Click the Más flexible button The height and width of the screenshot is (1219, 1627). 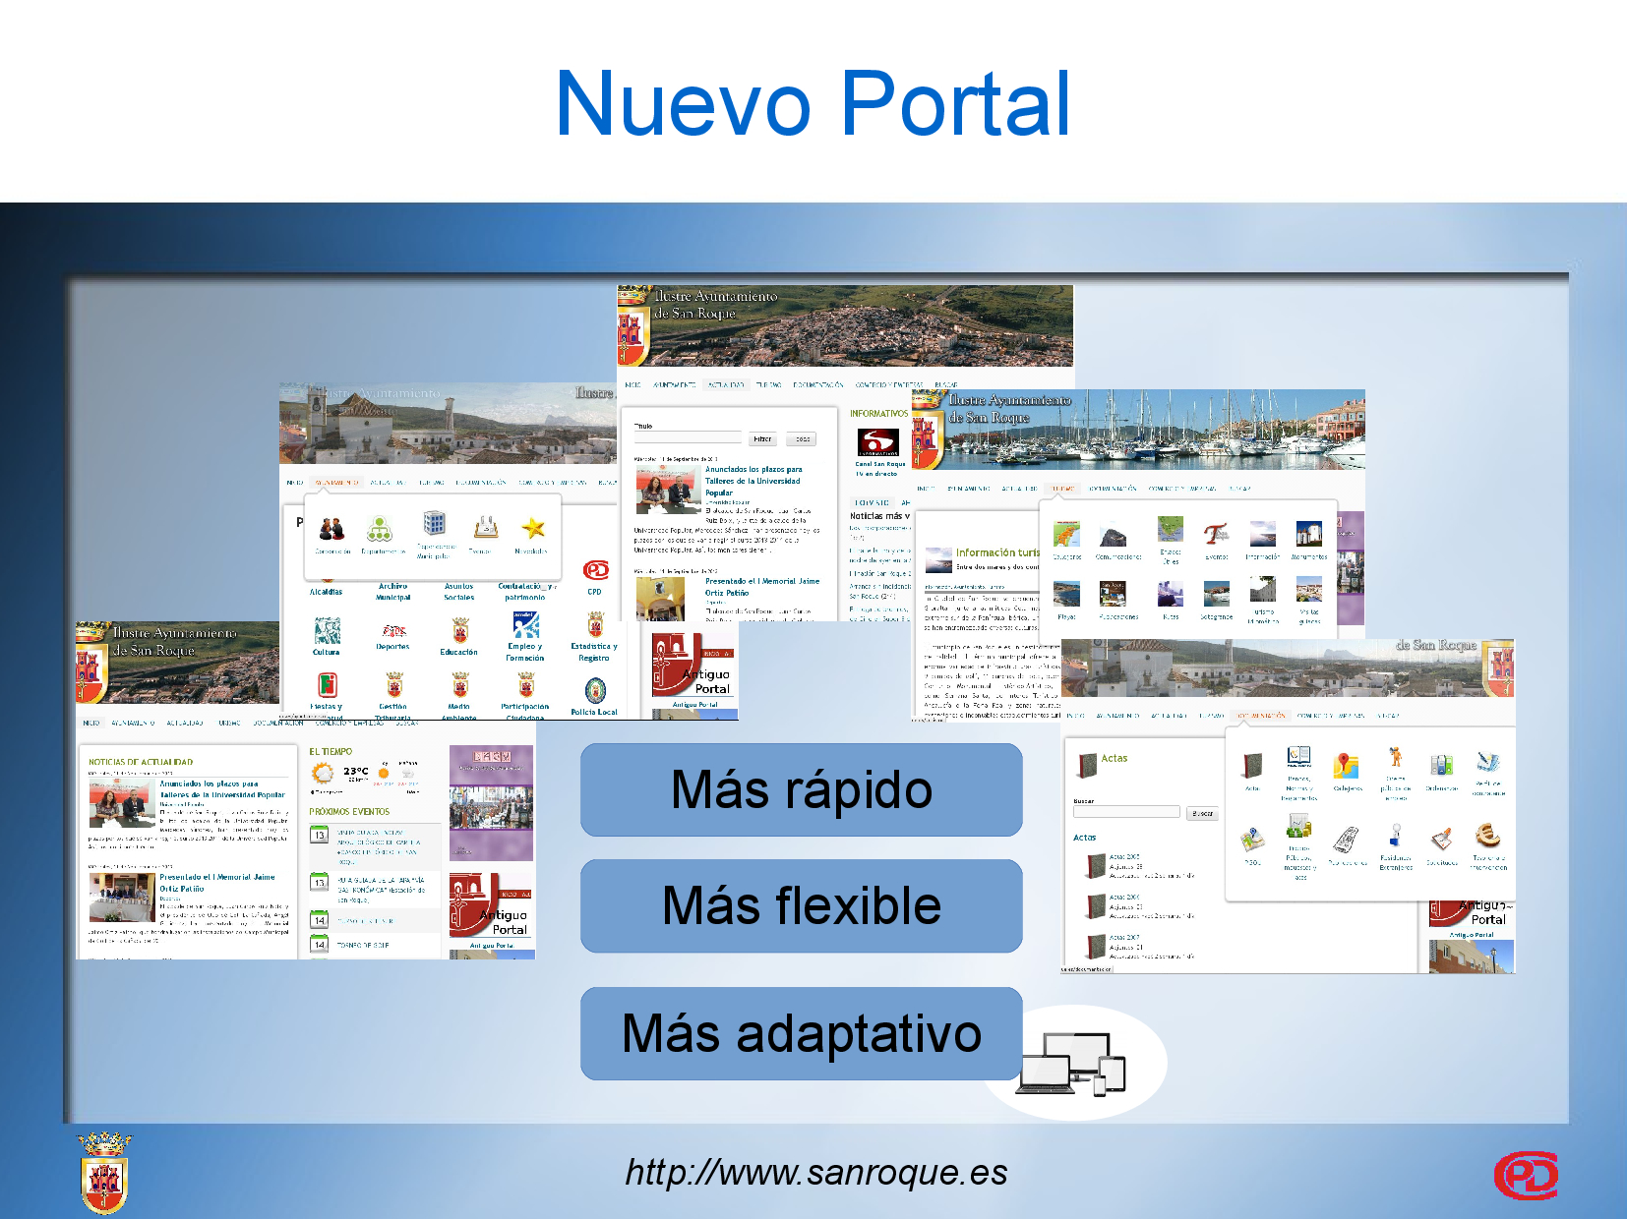(802, 905)
